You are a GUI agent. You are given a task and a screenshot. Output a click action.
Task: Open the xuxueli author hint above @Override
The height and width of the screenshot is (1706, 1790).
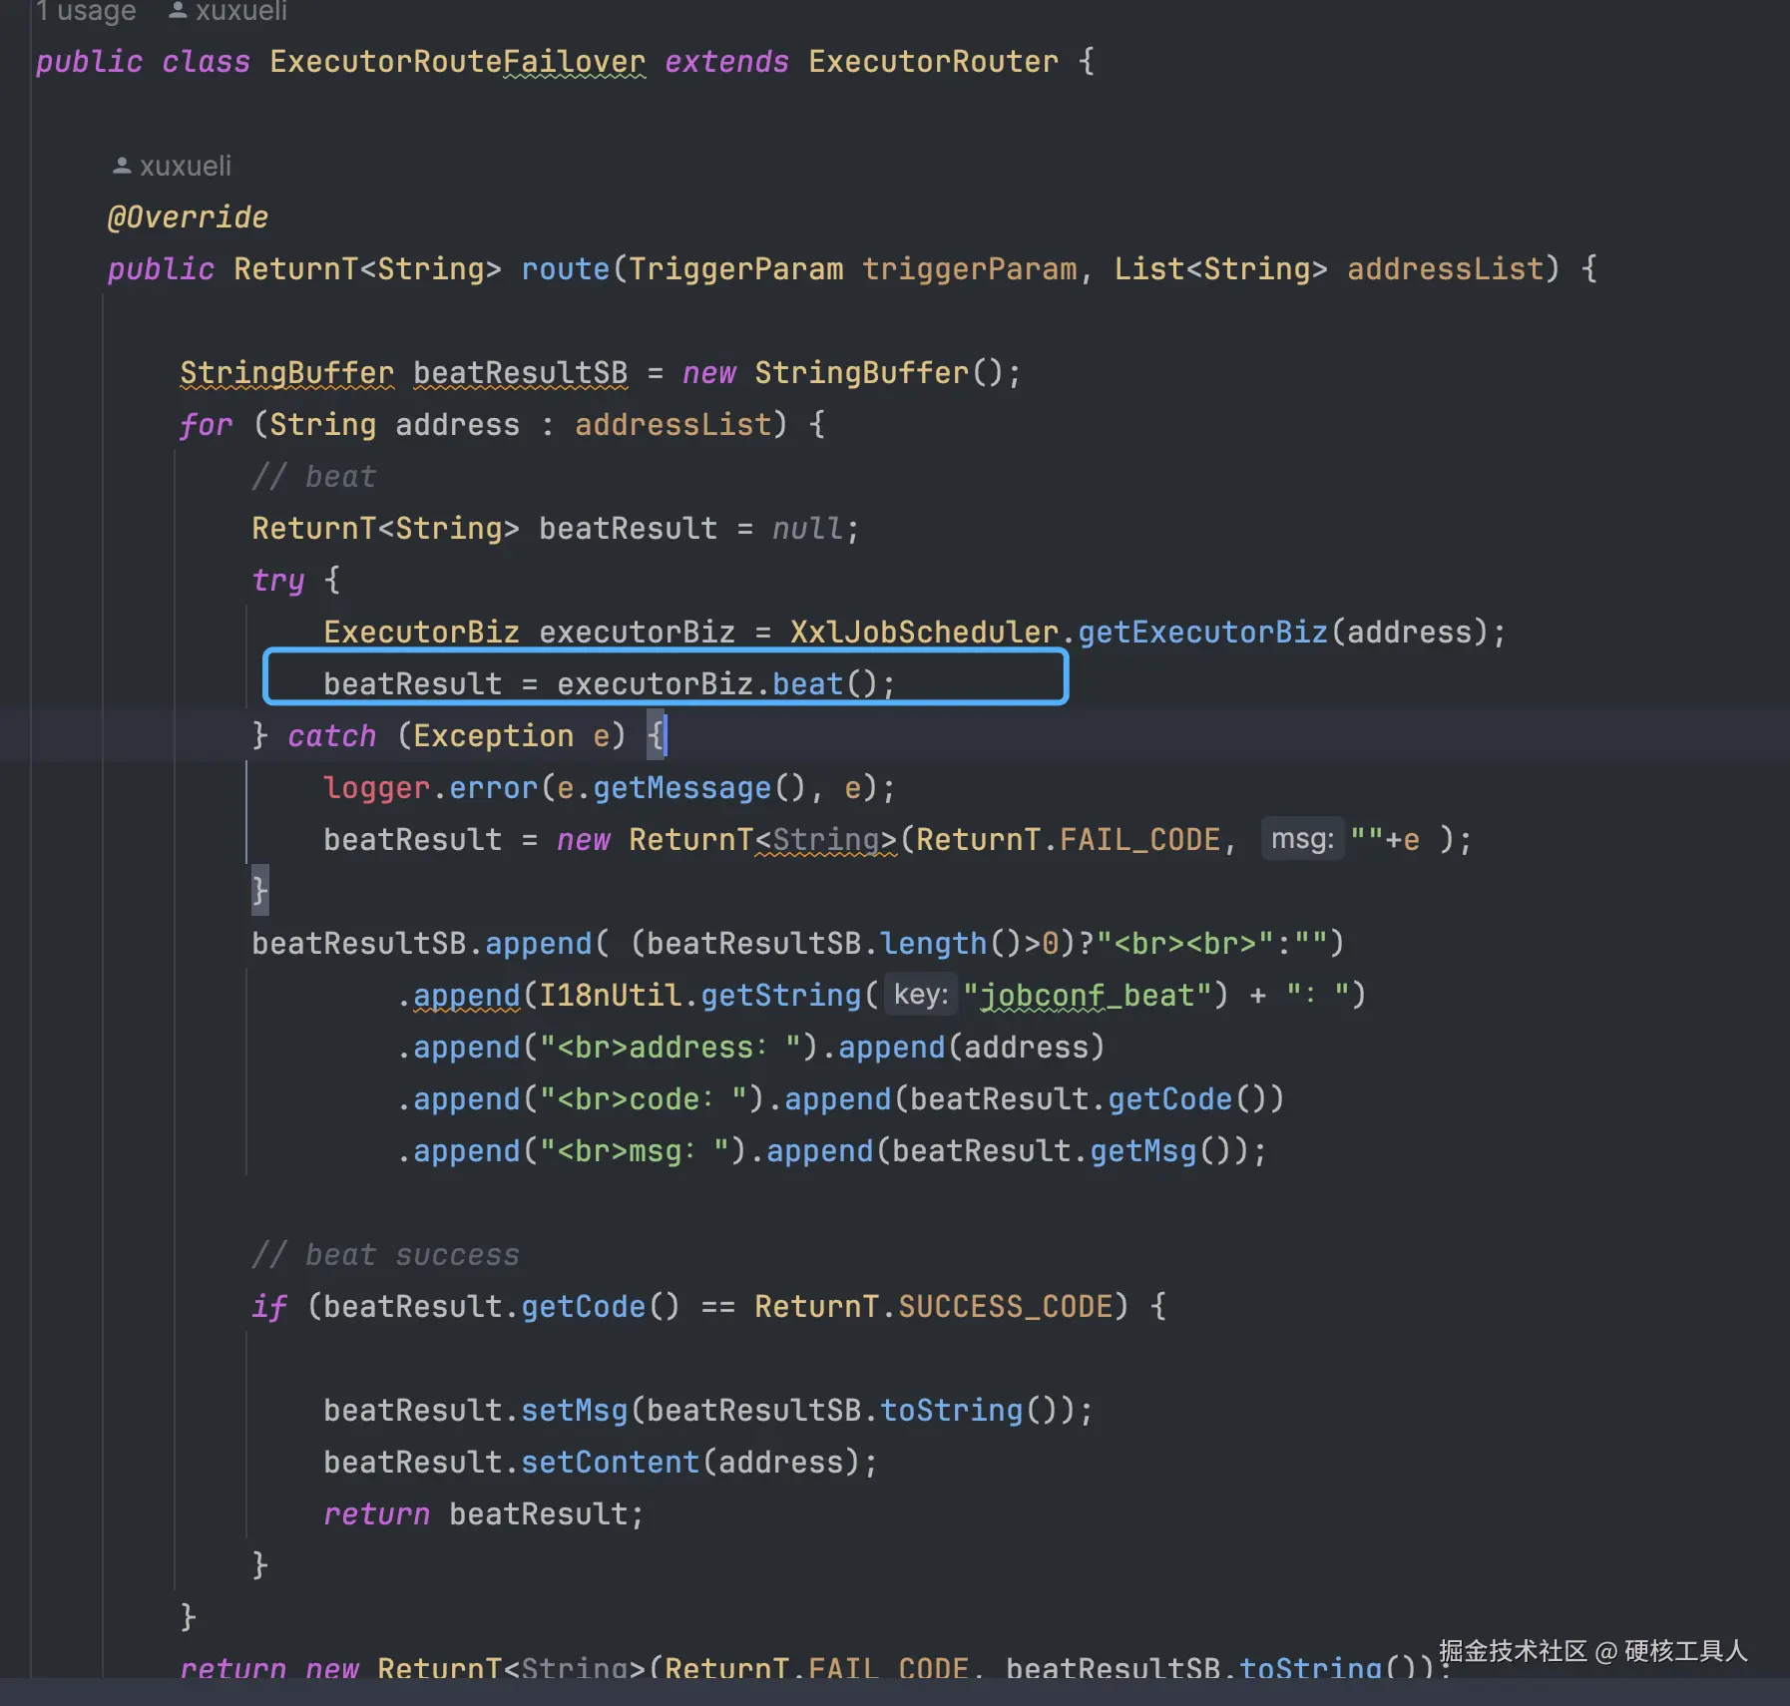pyautogui.click(x=185, y=166)
